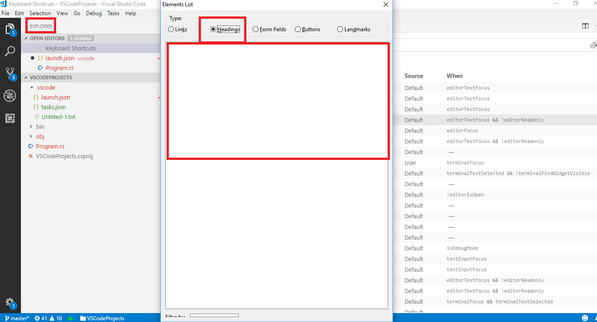The height and width of the screenshot is (322, 597).
Task: Select the Landmarks radio button
Action: [x=341, y=29]
